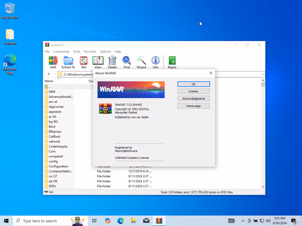Click file list scroll down arrow
This screenshot has width=302, height=226.
263,187
